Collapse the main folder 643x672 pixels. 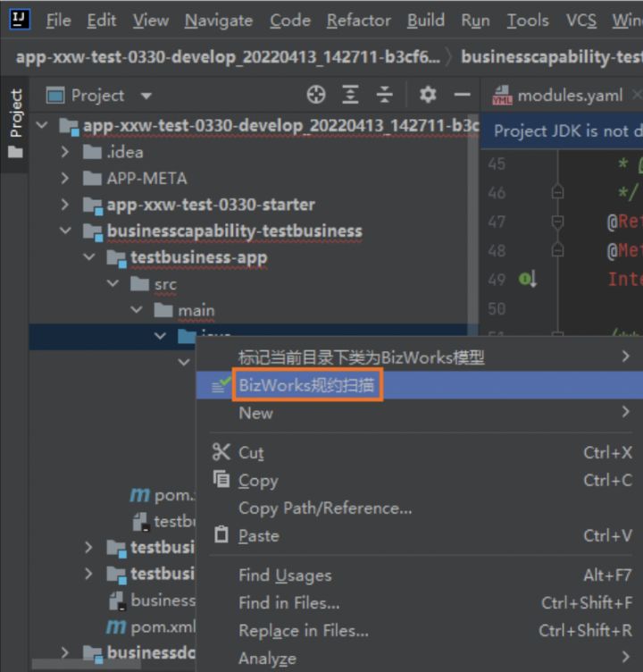point(137,309)
